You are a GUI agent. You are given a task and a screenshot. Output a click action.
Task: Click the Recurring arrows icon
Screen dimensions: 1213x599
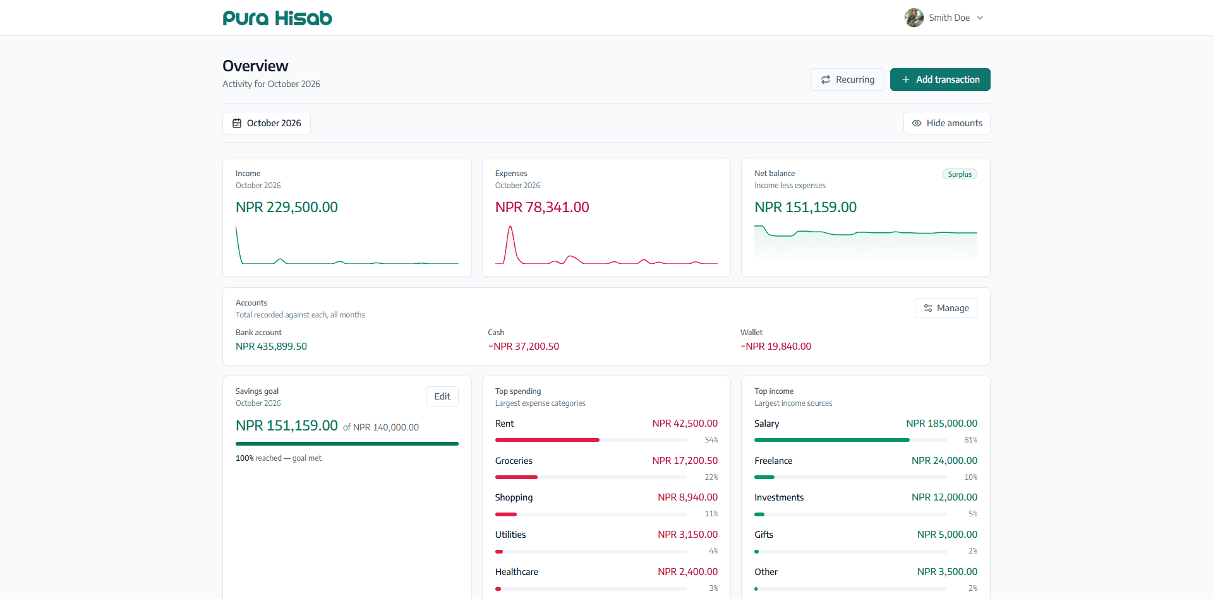826,80
